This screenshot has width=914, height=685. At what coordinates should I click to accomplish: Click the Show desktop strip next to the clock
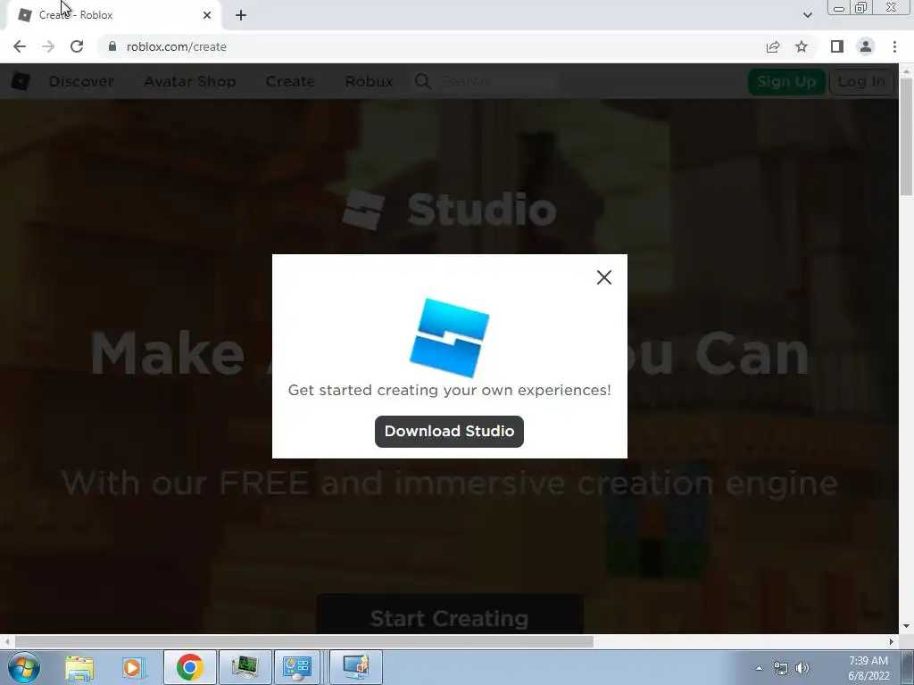[x=908, y=667]
